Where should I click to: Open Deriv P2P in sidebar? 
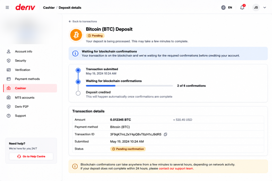[x=30, y=107]
